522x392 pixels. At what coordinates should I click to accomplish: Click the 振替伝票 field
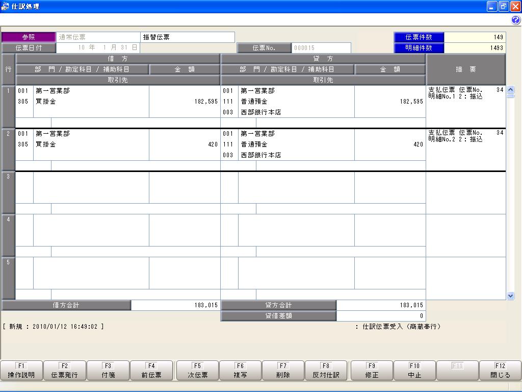[x=188, y=37]
